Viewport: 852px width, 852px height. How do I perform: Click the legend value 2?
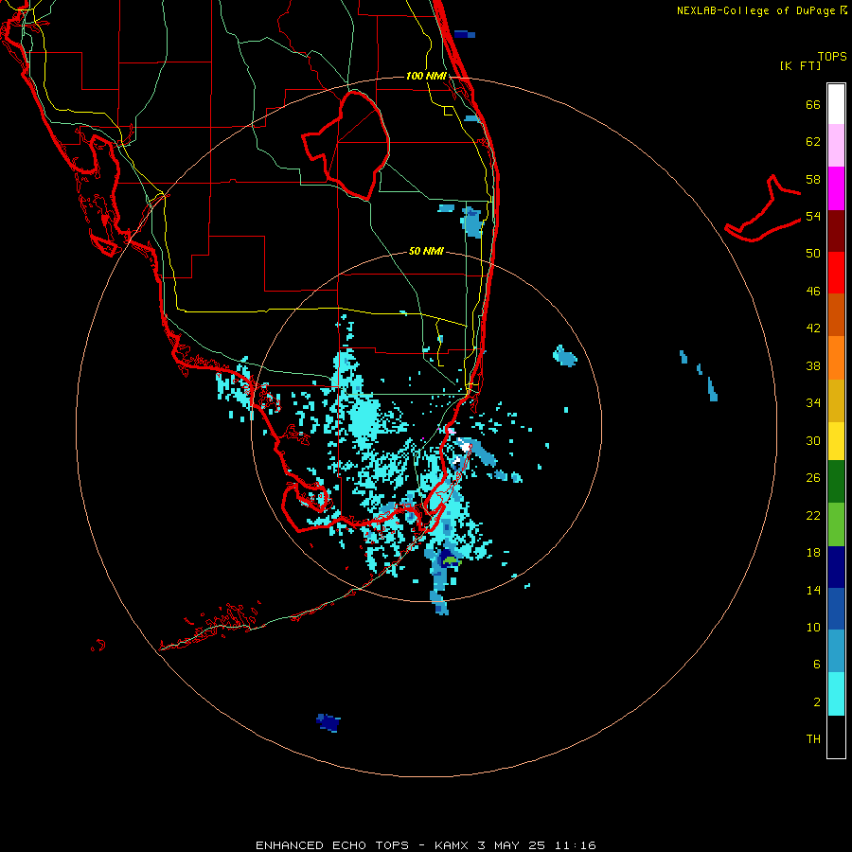(x=817, y=701)
